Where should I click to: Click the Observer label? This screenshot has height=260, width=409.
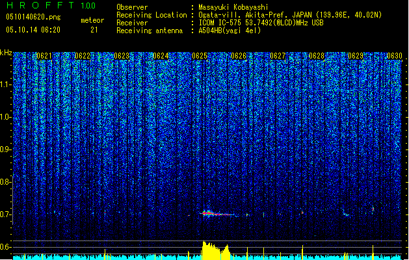point(132,7)
